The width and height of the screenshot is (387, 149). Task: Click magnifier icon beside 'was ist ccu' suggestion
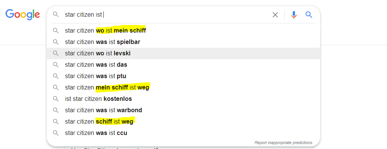56,133
